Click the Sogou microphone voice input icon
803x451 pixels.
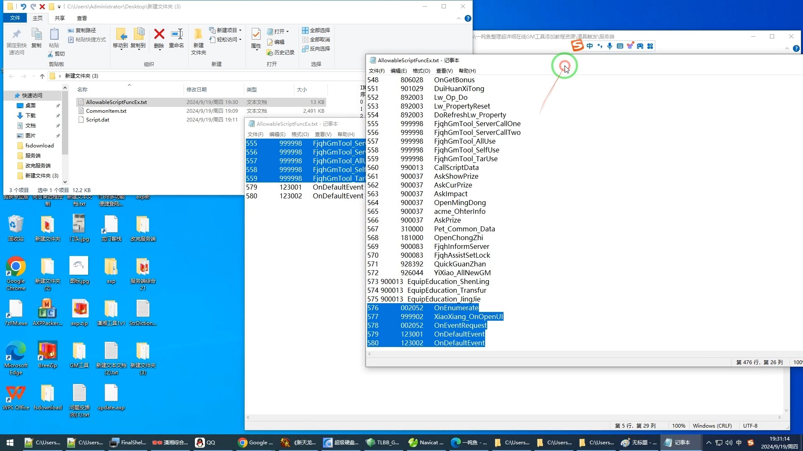(x=610, y=46)
